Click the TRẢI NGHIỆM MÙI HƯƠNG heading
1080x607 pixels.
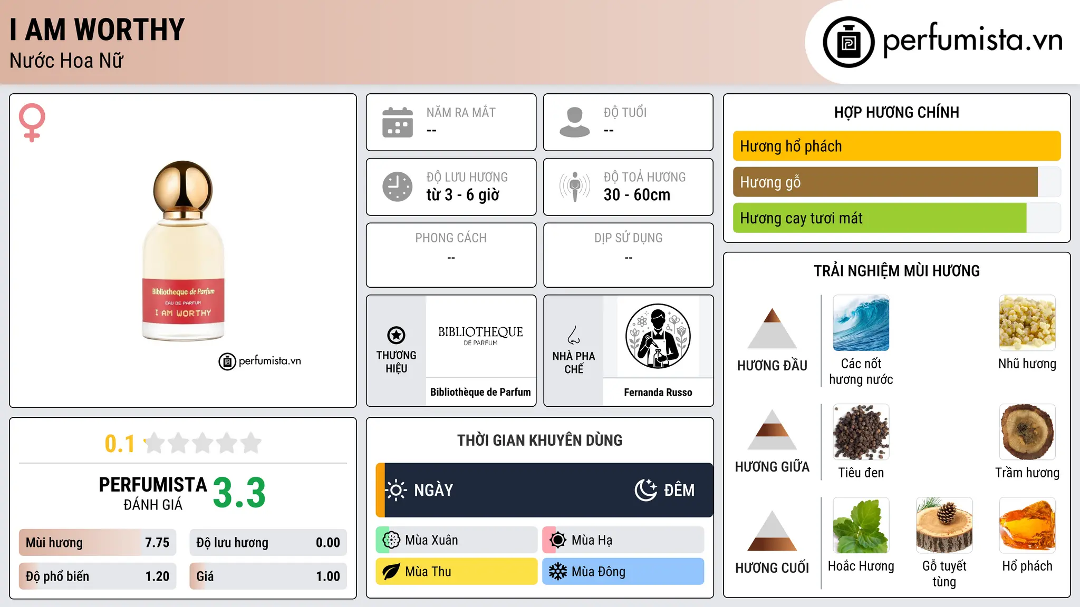click(x=896, y=271)
